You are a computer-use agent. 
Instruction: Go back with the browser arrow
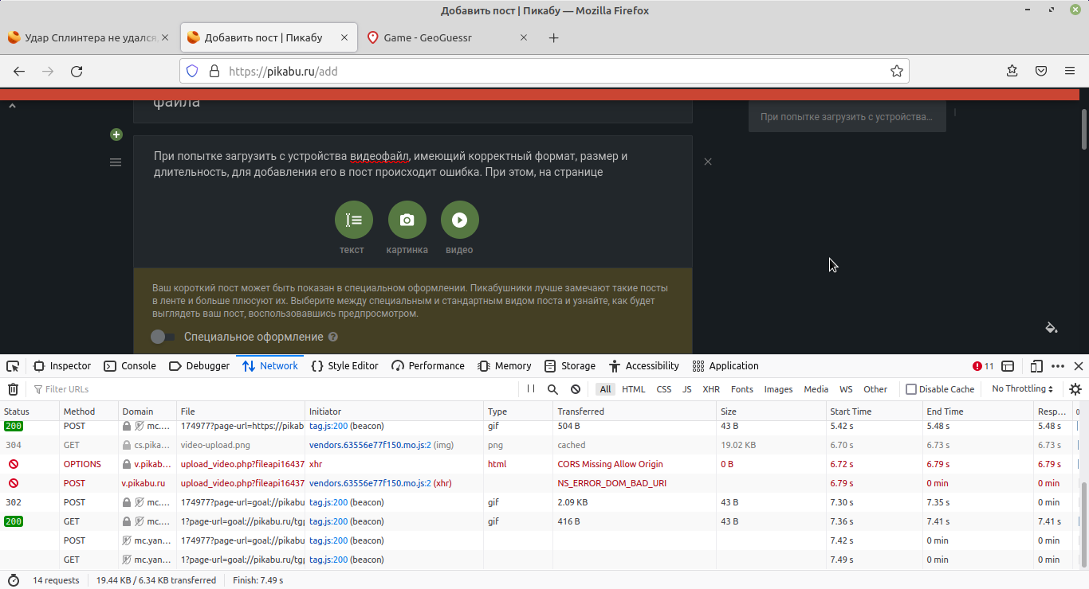[19, 71]
